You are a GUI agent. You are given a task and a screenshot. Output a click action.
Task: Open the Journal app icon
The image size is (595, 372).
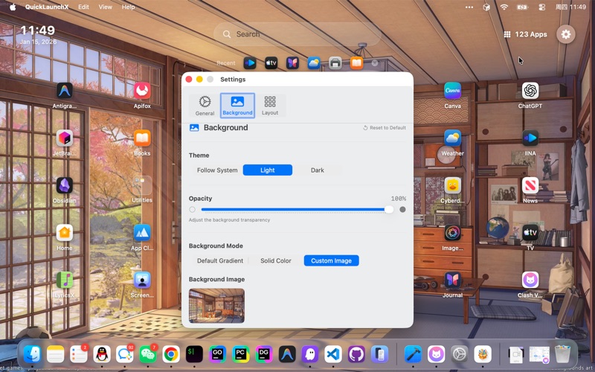point(452,280)
